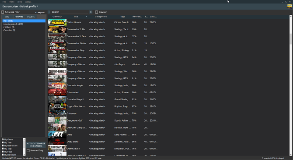Image resolution: width=293 pixels, height=160 pixels.
Task: Enable the Browser checkbox
Action: tap(96, 12)
